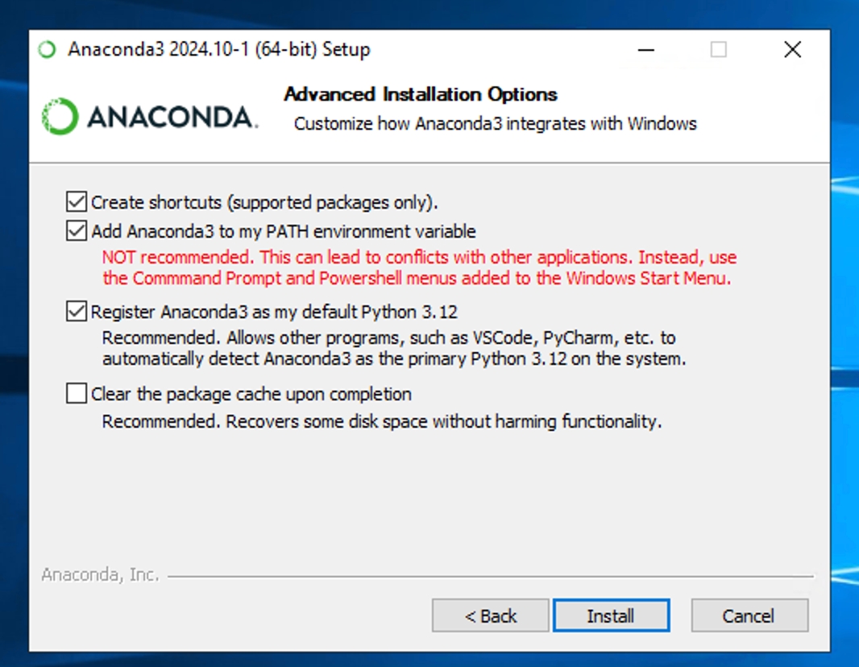Viewport: 859px width, 667px height.
Task: Disable the Add Anaconda3 to PATH checkbox
Action: point(77,232)
